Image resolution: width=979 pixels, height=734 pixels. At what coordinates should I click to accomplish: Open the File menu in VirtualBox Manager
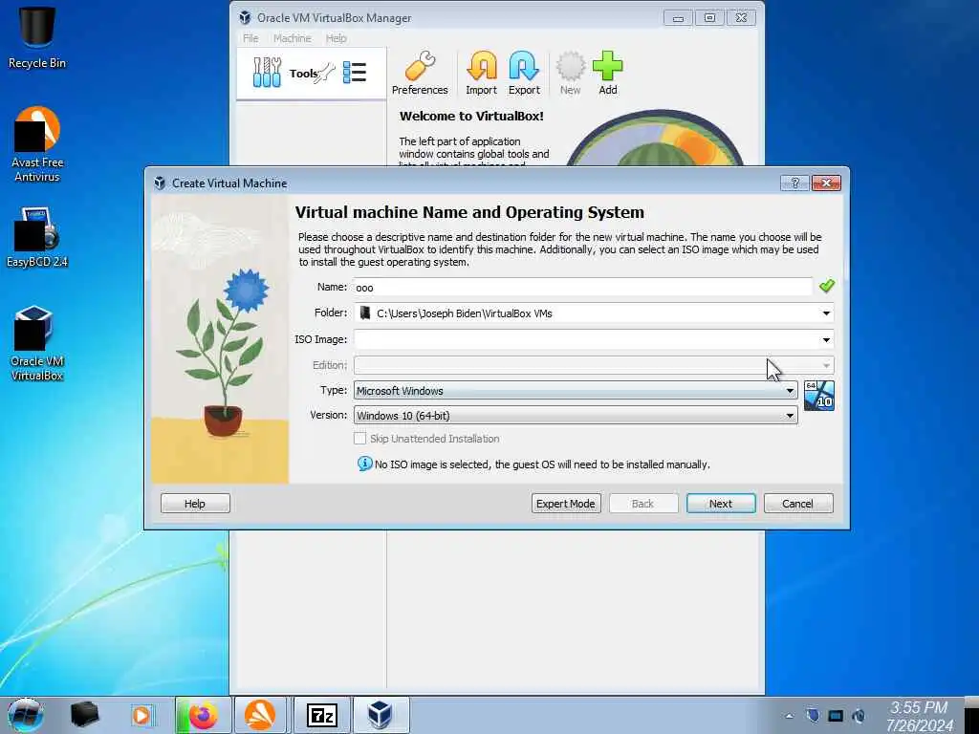250,38
